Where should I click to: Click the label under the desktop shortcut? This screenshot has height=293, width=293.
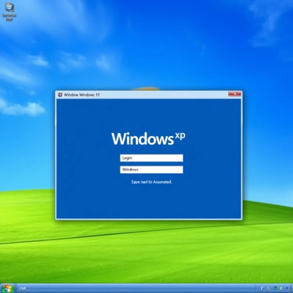tap(9, 17)
